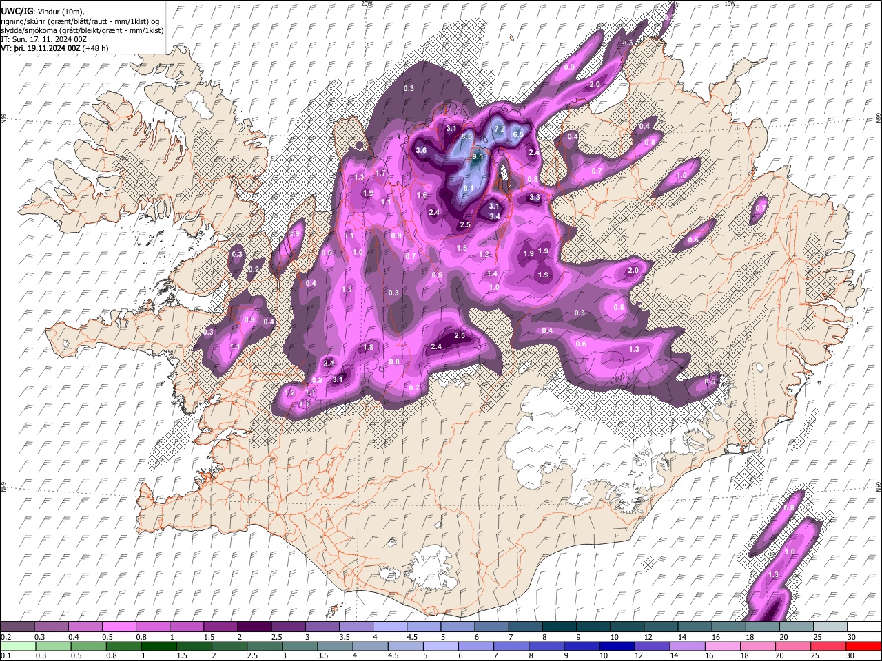This screenshot has height=661, width=882.
Task: Click the 7.2 snowfall value on the map
Action: tap(500, 129)
